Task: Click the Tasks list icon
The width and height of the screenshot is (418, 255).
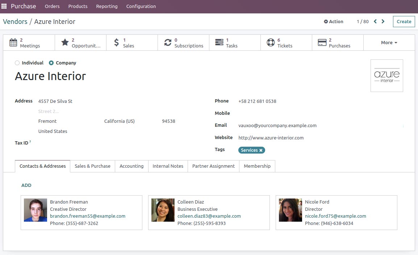Action: click(x=218, y=42)
